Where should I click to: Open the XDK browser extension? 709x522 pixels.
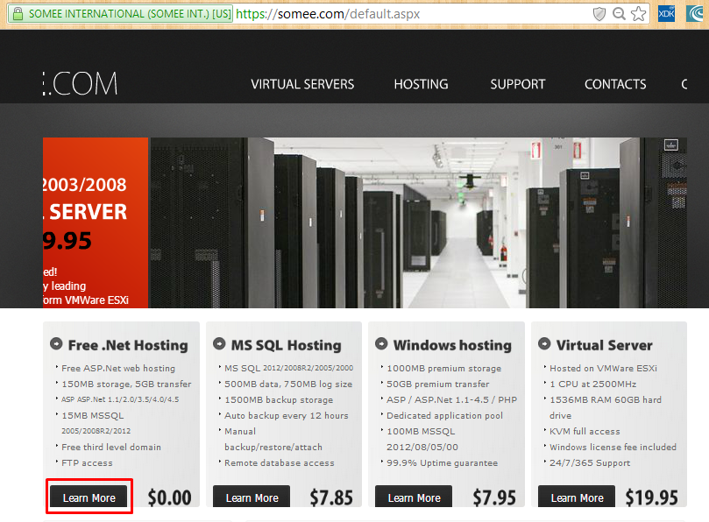(x=667, y=13)
